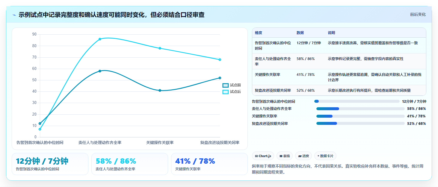Click table row label 复盘改进项按期关闭率
This screenshot has width=438, height=187.
tap(273, 90)
